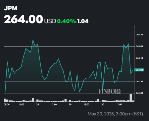Click the 1.04 price change value
149x121 pixels.
click(x=83, y=21)
